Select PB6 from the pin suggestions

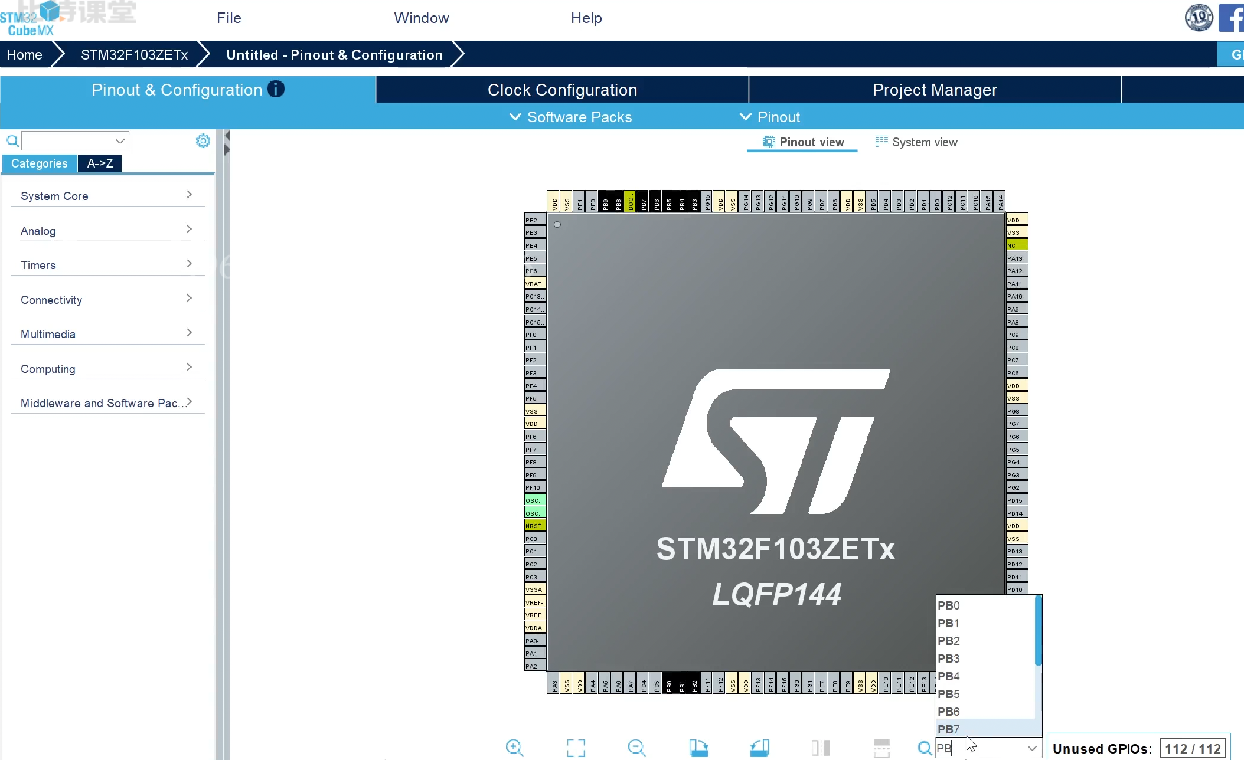(x=986, y=712)
